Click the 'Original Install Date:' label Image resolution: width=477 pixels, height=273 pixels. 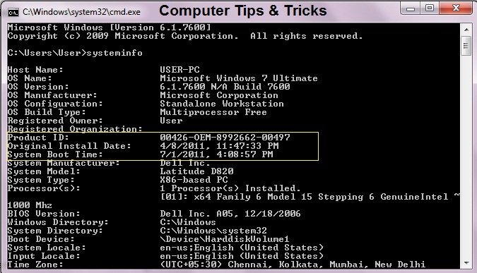point(69,146)
